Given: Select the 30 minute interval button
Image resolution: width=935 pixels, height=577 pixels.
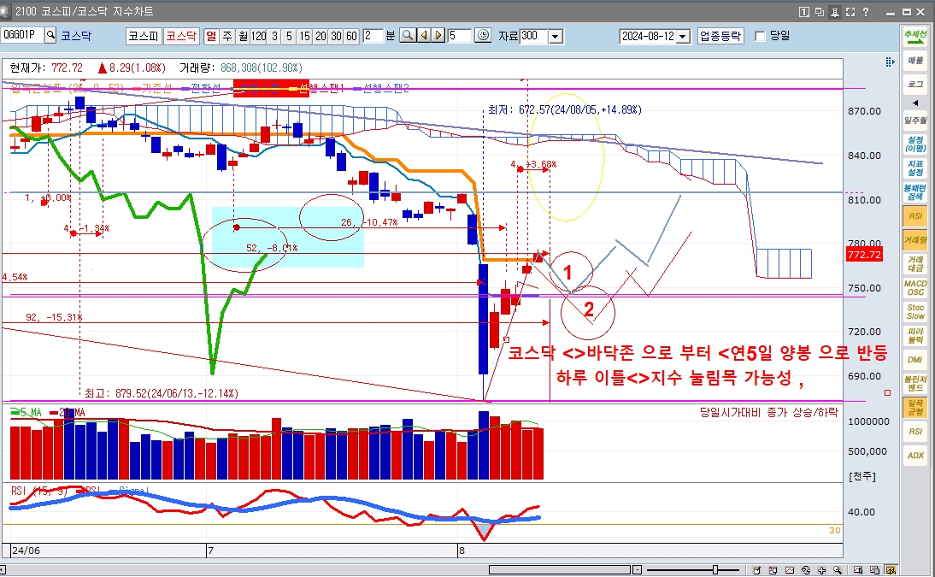Looking at the screenshot, I should 337,36.
